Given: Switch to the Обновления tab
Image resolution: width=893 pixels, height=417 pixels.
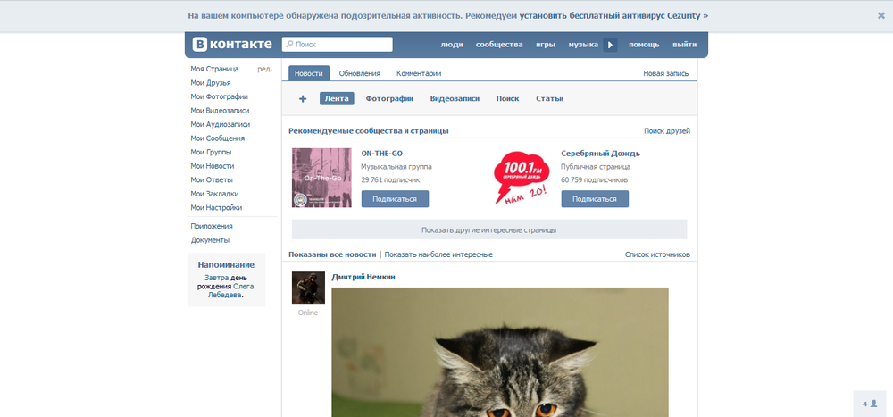Looking at the screenshot, I should [x=359, y=73].
